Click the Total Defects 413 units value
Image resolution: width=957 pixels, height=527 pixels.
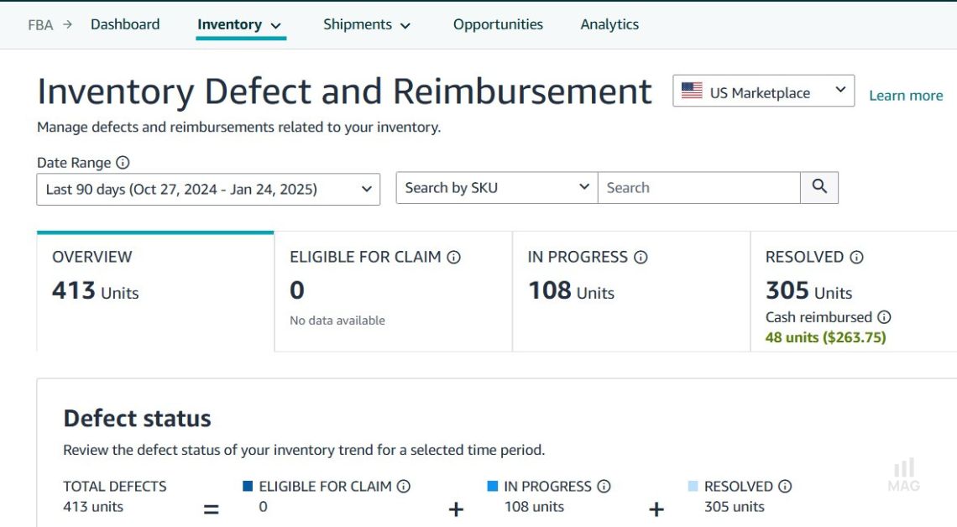coord(93,507)
